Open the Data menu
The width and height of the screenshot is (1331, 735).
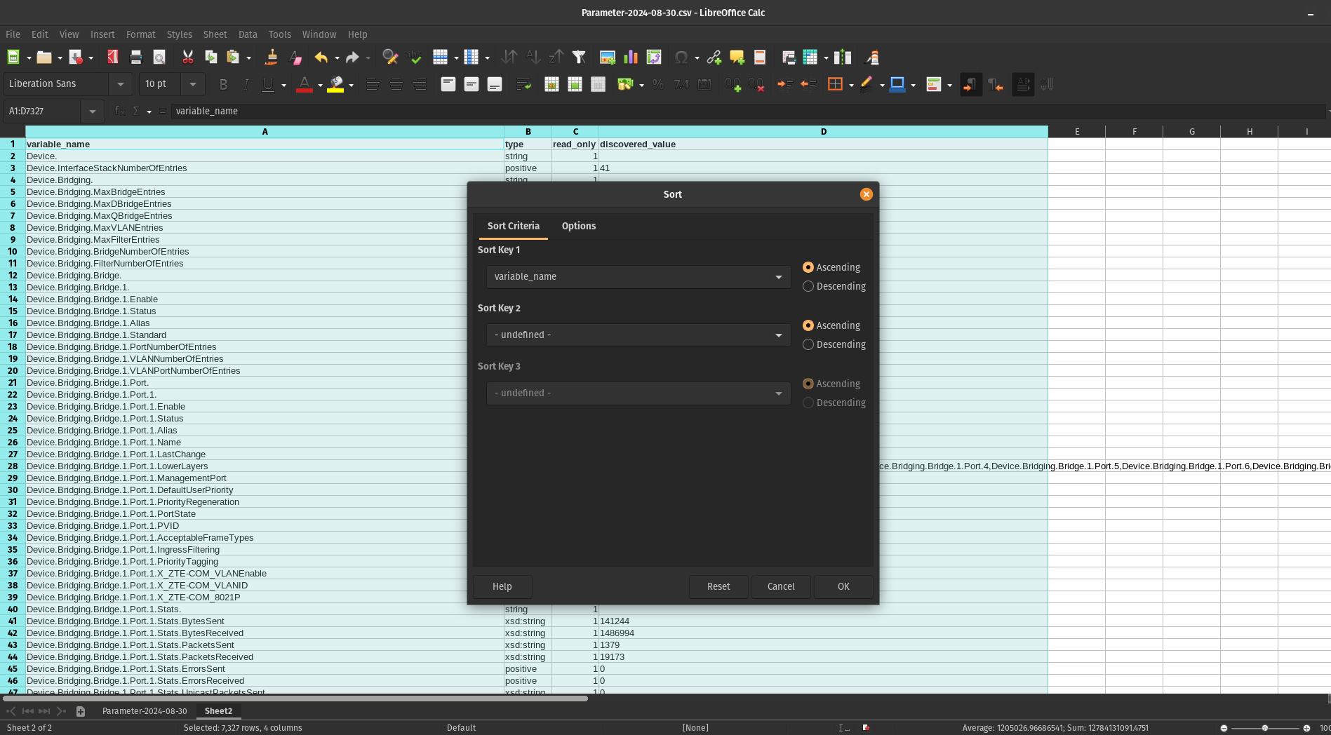click(x=247, y=34)
